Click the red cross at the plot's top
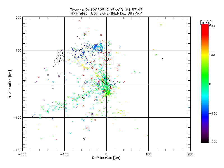Viewport: 224px width, 168px height. 80,21
